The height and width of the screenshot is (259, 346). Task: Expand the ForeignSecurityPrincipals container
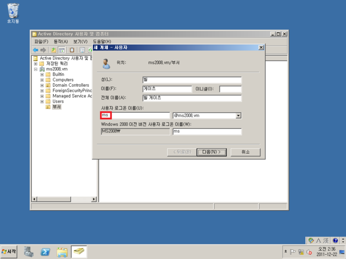(x=42, y=91)
